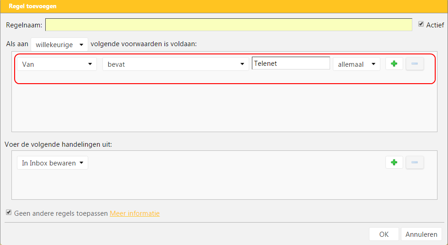Add another action using the green plus
Image resolution: width=448 pixels, height=245 pixels.
394,162
